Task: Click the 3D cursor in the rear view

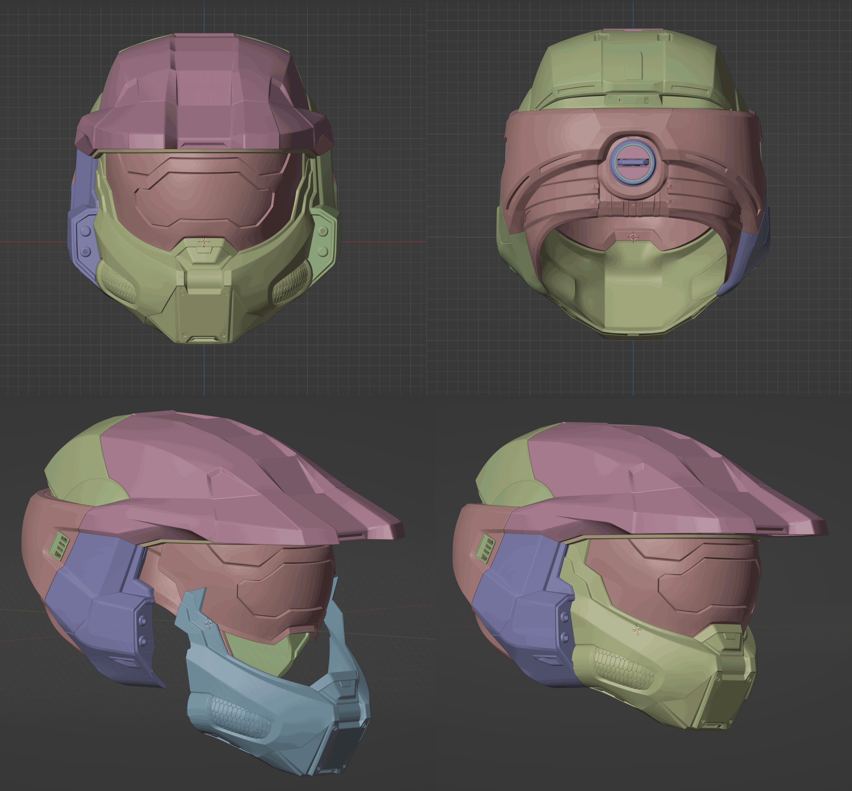Action: click(633, 237)
